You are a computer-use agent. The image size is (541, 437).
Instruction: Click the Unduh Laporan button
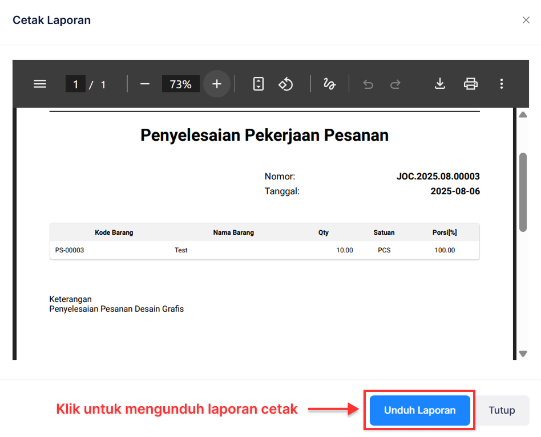(x=419, y=410)
